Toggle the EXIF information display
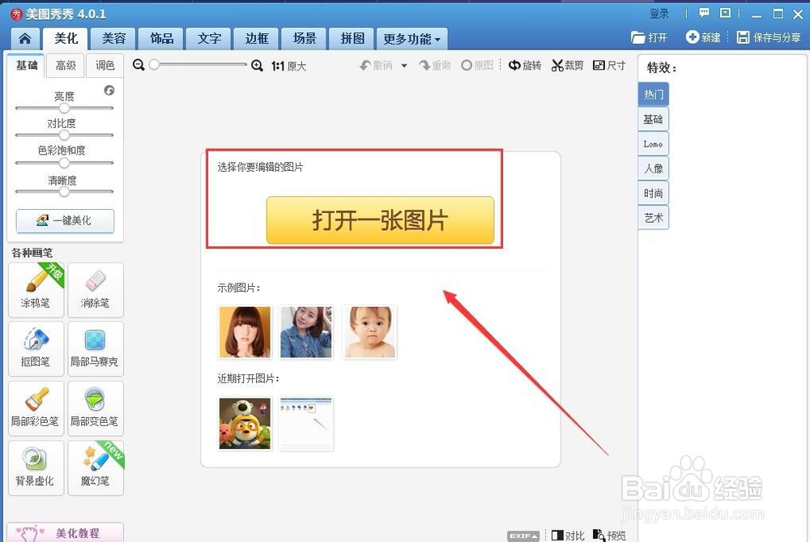 point(523,535)
